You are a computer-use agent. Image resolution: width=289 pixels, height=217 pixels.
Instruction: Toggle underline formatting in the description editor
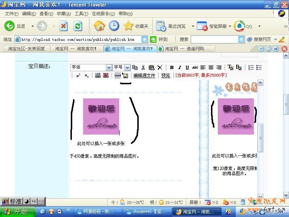point(187,68)
